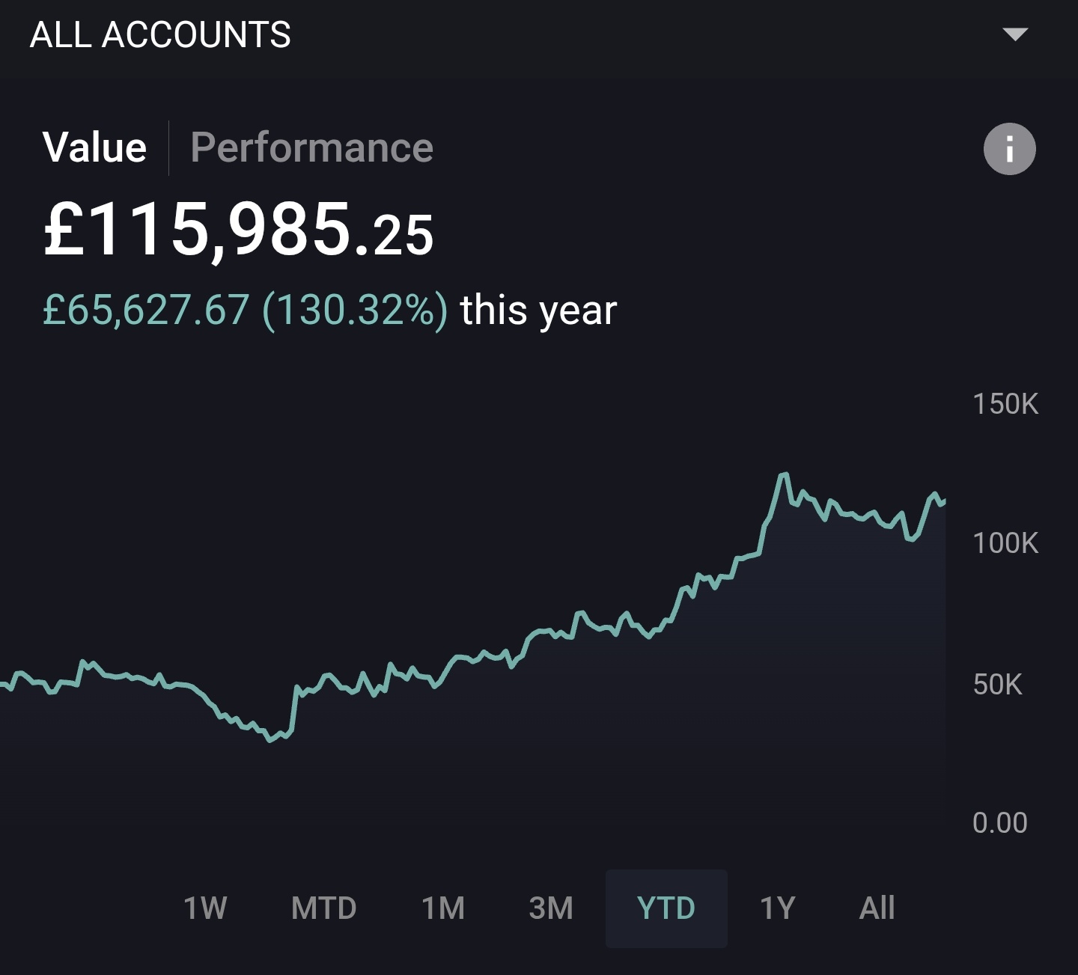Image resolution: width=1078 pixels, height=975 pixels.
Task: Click the 50K axis label
Action: (x=997, y=684)
